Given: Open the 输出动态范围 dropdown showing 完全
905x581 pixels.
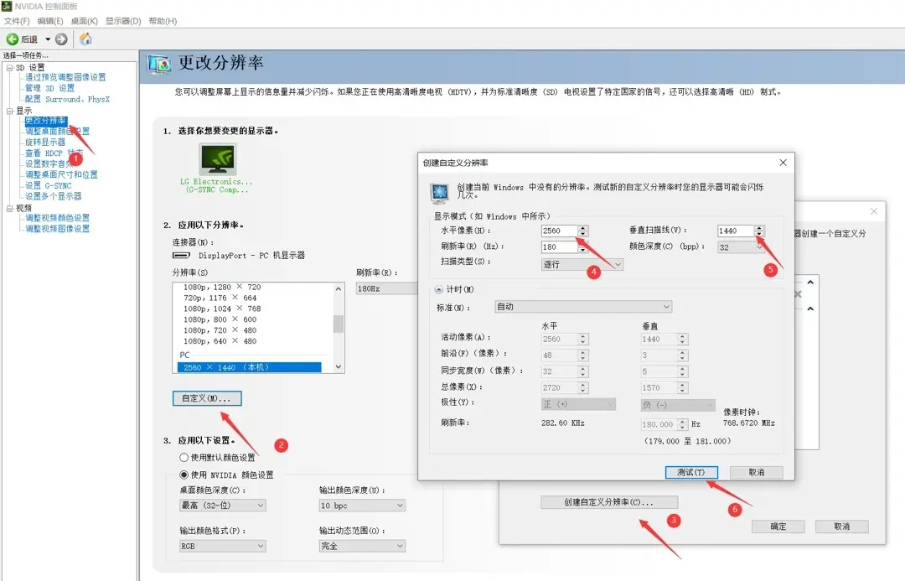Looking at the screenshot, I should pos(362,546).
